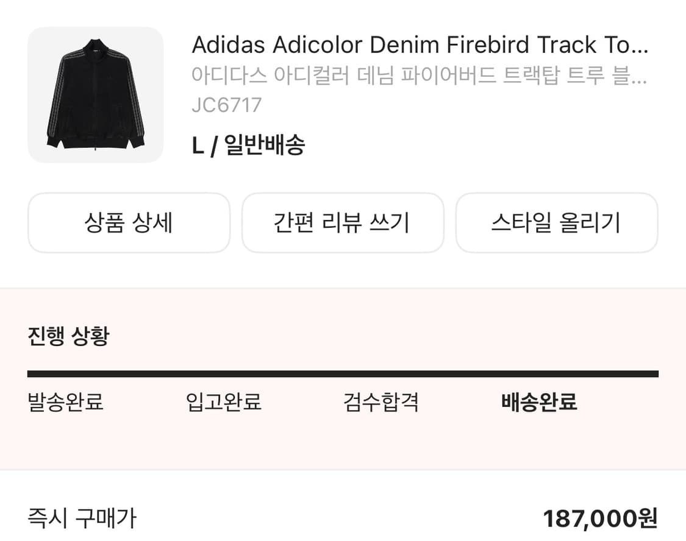The image size is (686, 541).
Task: Open 상품 상세 (product details)
Action: pos(129,222)
